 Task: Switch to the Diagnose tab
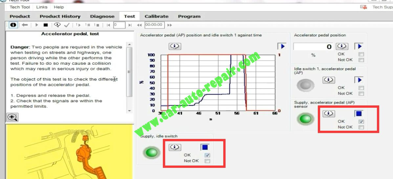102,16
